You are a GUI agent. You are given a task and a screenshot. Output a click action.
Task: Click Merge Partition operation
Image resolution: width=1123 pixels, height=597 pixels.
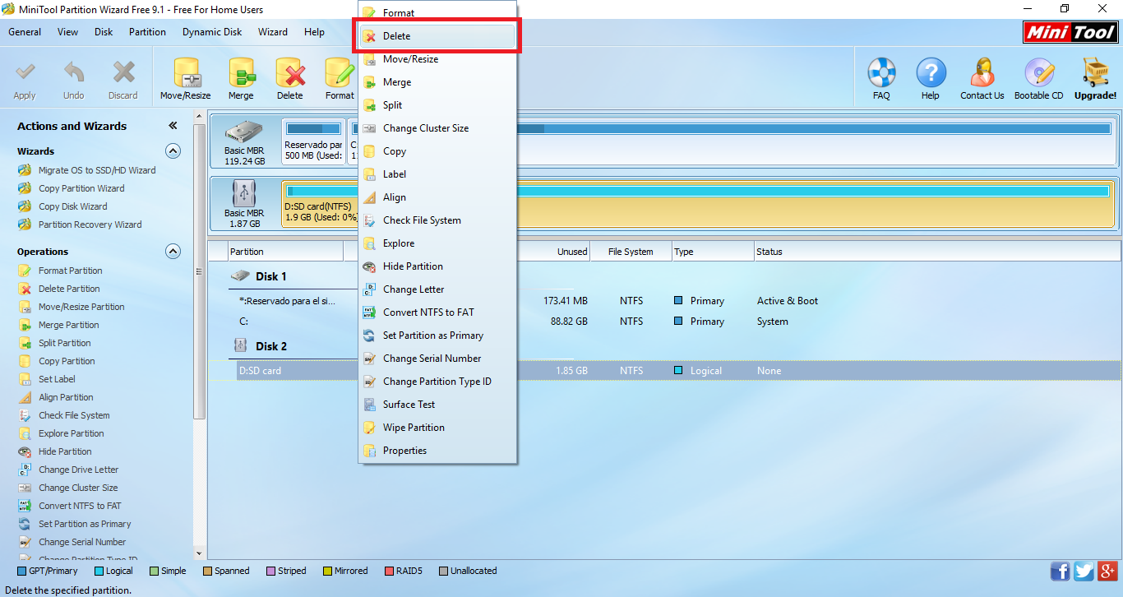[58, 325]
